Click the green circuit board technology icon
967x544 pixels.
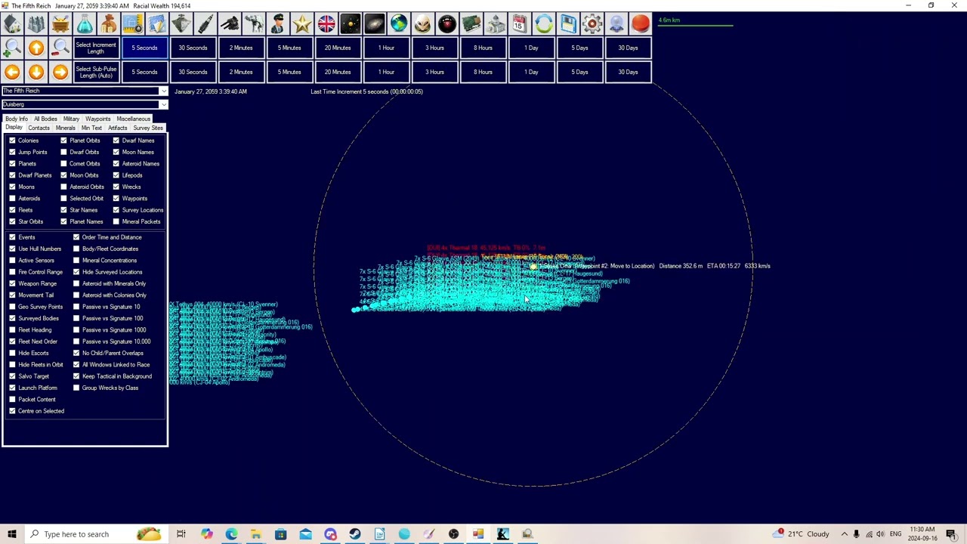pyautogui.click(x=471, y=24)
